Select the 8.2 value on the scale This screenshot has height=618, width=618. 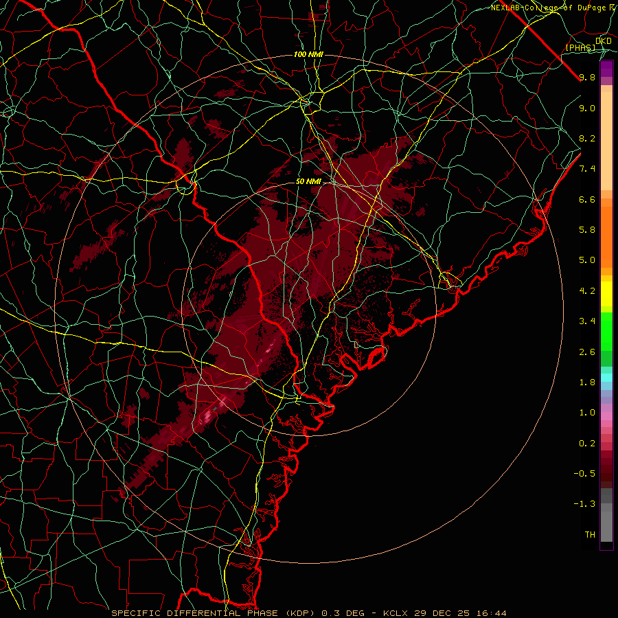point(587,138)
